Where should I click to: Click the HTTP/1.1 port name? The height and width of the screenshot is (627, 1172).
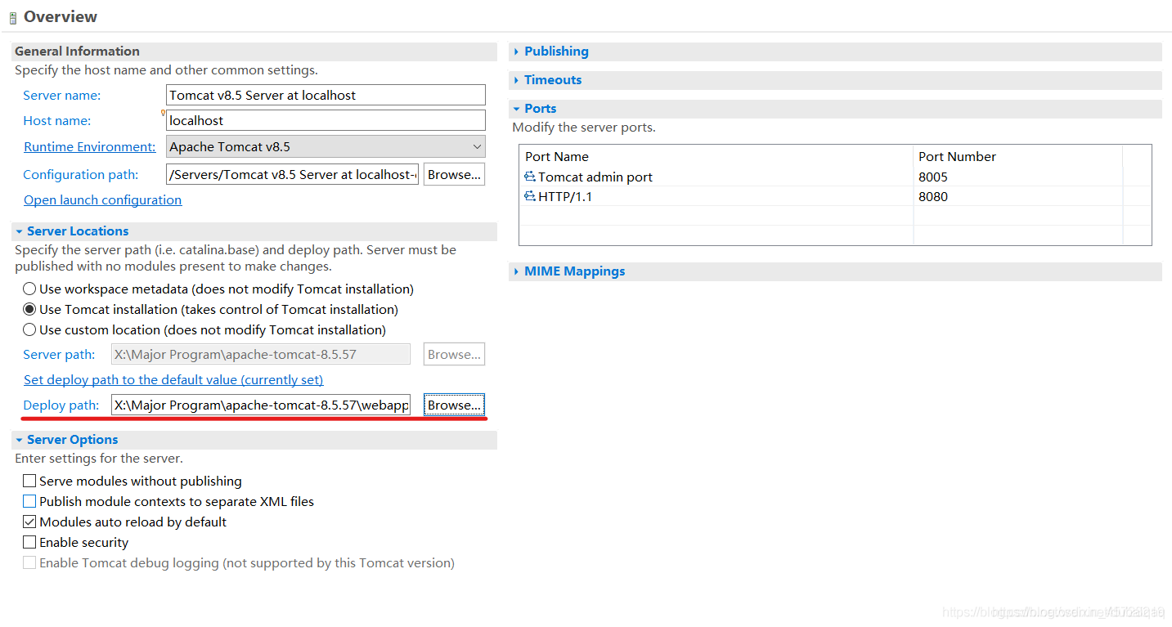tap(565, 196)
